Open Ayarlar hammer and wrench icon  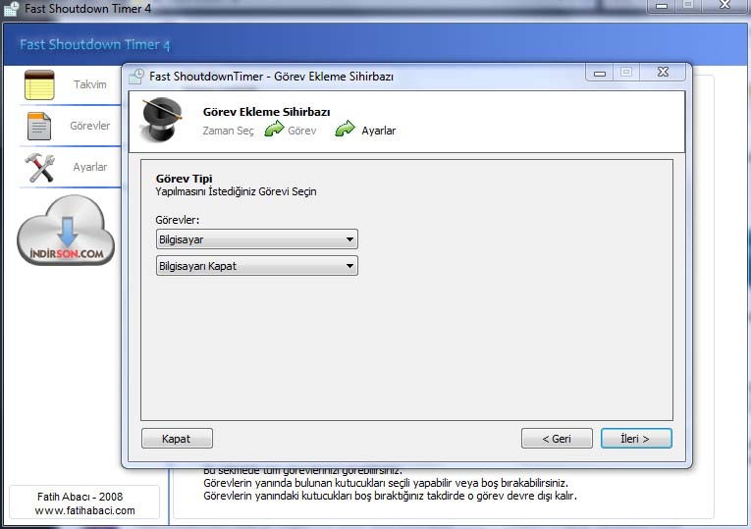click(x=39, y=168)
